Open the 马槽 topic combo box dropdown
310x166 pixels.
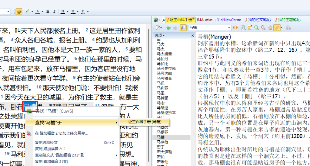tap(229, 28)
